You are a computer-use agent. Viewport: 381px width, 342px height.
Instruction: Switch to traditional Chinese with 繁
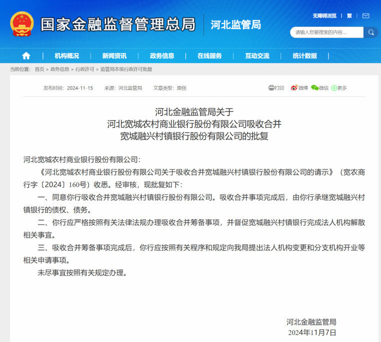click(349, 16)
